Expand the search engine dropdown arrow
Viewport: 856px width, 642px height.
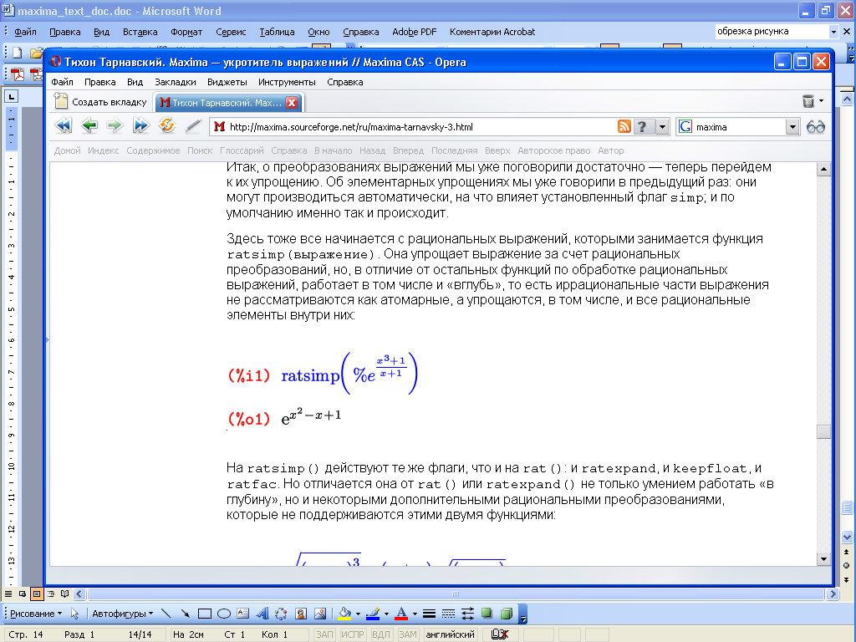792,127
